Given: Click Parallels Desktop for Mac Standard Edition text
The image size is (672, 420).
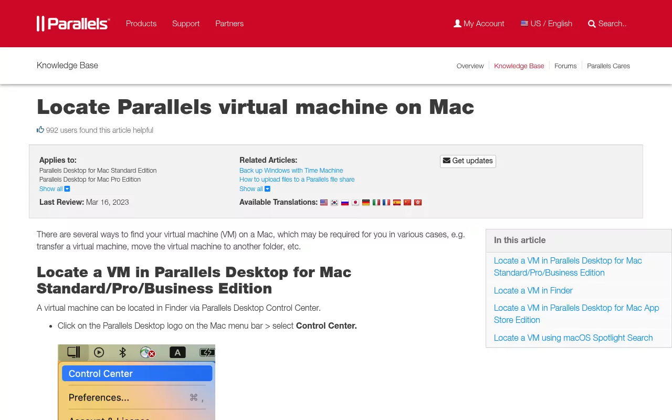Looking at the screenshot, I should tap(98, 171).
